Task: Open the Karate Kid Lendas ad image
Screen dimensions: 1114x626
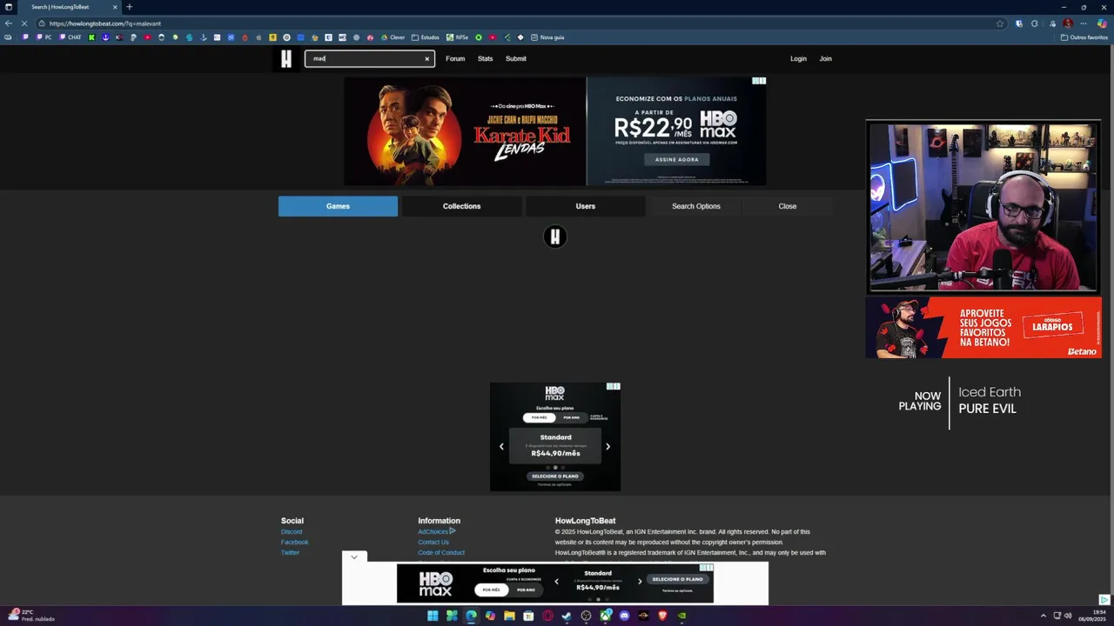Action: (x=465, y=131)
